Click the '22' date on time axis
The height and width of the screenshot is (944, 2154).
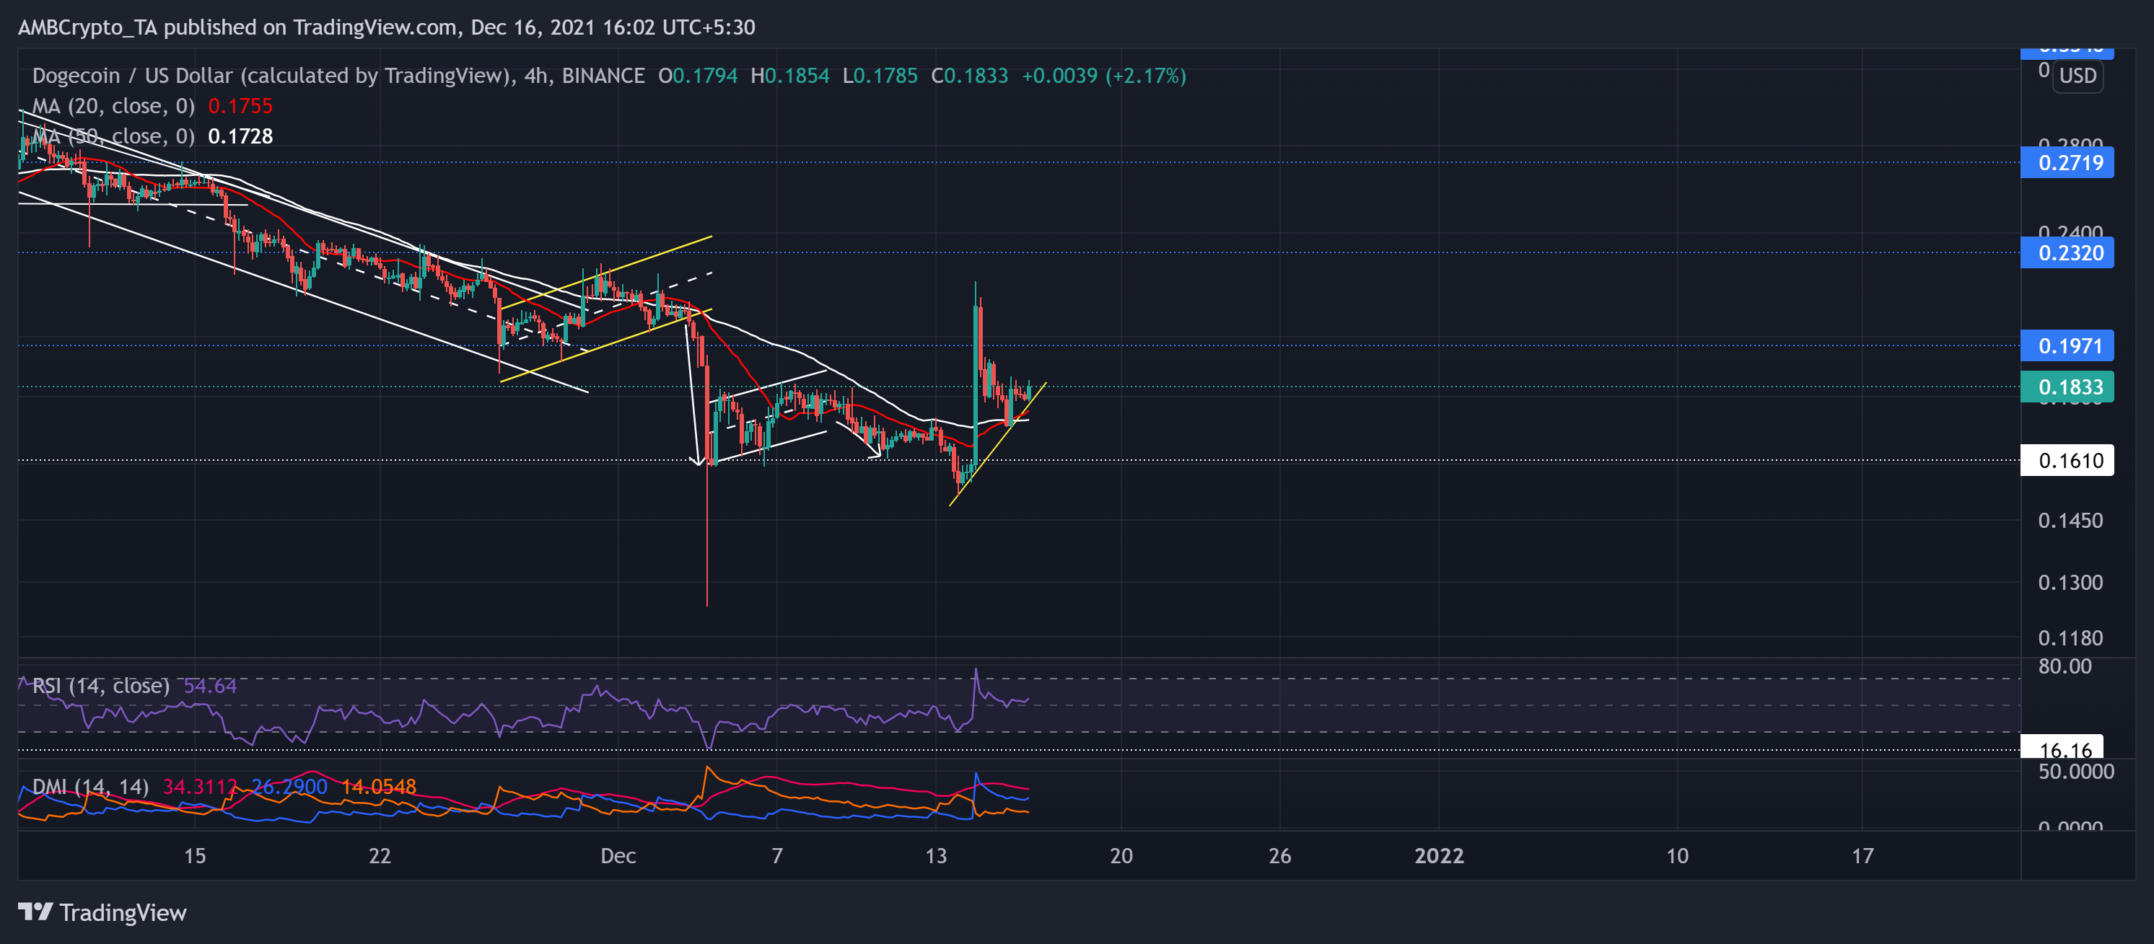(x=380, y=855)
